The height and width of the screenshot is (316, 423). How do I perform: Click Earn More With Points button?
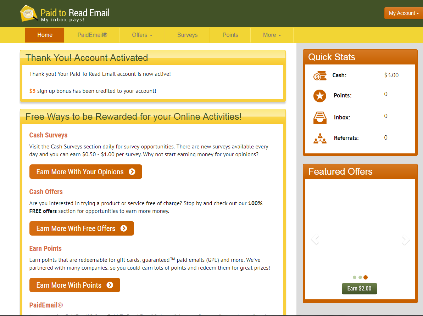click(75, 285)
